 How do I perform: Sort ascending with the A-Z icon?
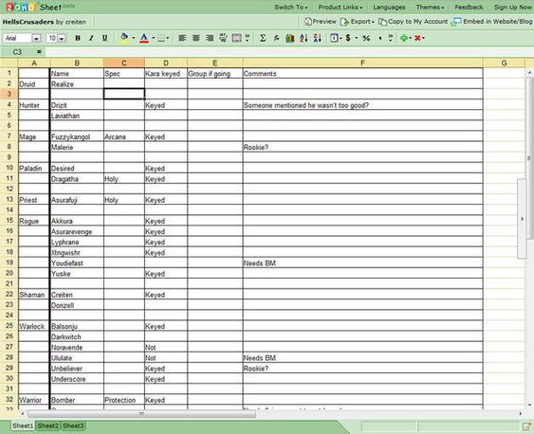click(x=304, y=38)
